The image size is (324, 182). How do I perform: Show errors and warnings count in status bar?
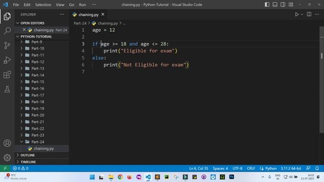pos(20,168)
